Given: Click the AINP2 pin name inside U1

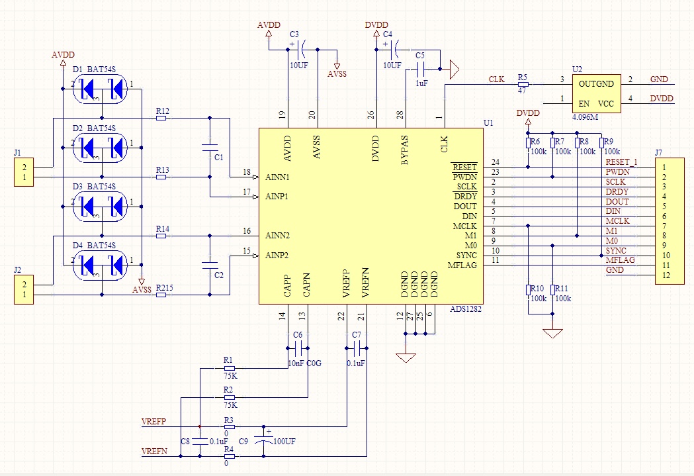Looking at the screenshot, I should [277, 256].
